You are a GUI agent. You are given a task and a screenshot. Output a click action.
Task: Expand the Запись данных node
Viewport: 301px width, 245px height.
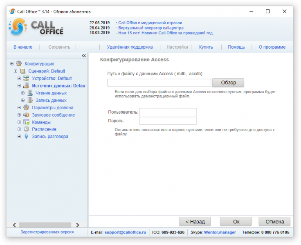22,100
